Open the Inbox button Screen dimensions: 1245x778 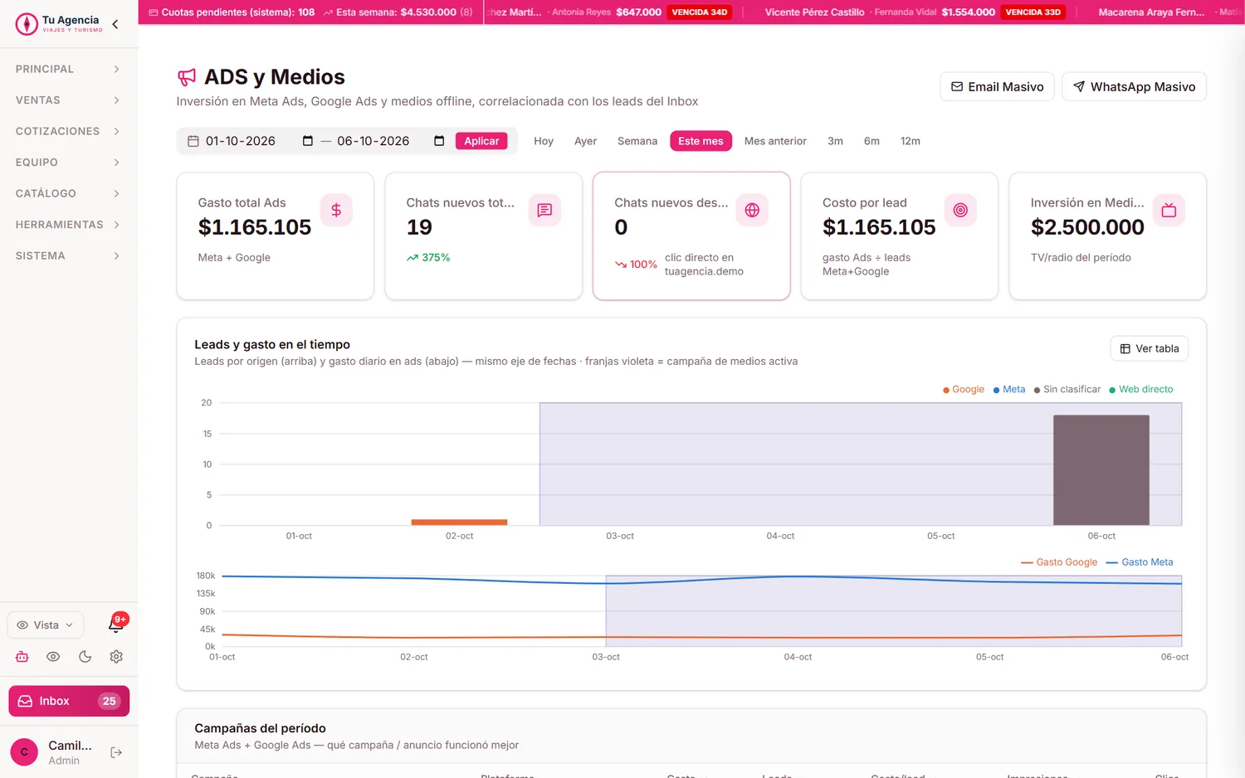click(x=69, y=701)
